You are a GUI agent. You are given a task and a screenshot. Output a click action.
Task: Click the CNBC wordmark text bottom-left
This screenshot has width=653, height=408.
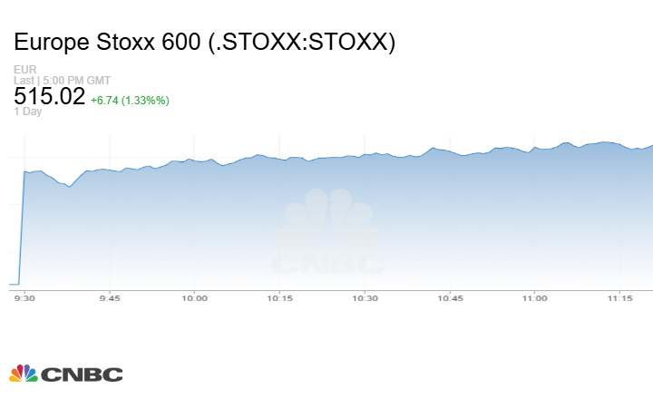pos(82,374)
